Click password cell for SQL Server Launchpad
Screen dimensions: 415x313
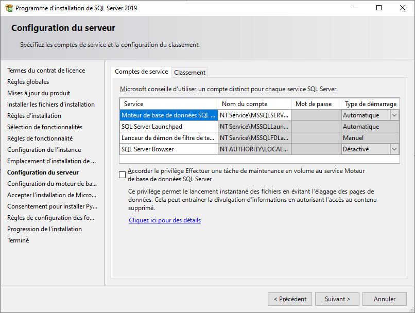(316, 127)
